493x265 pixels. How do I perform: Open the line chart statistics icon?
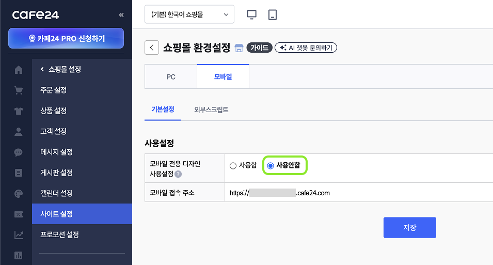tap(19, 235)
